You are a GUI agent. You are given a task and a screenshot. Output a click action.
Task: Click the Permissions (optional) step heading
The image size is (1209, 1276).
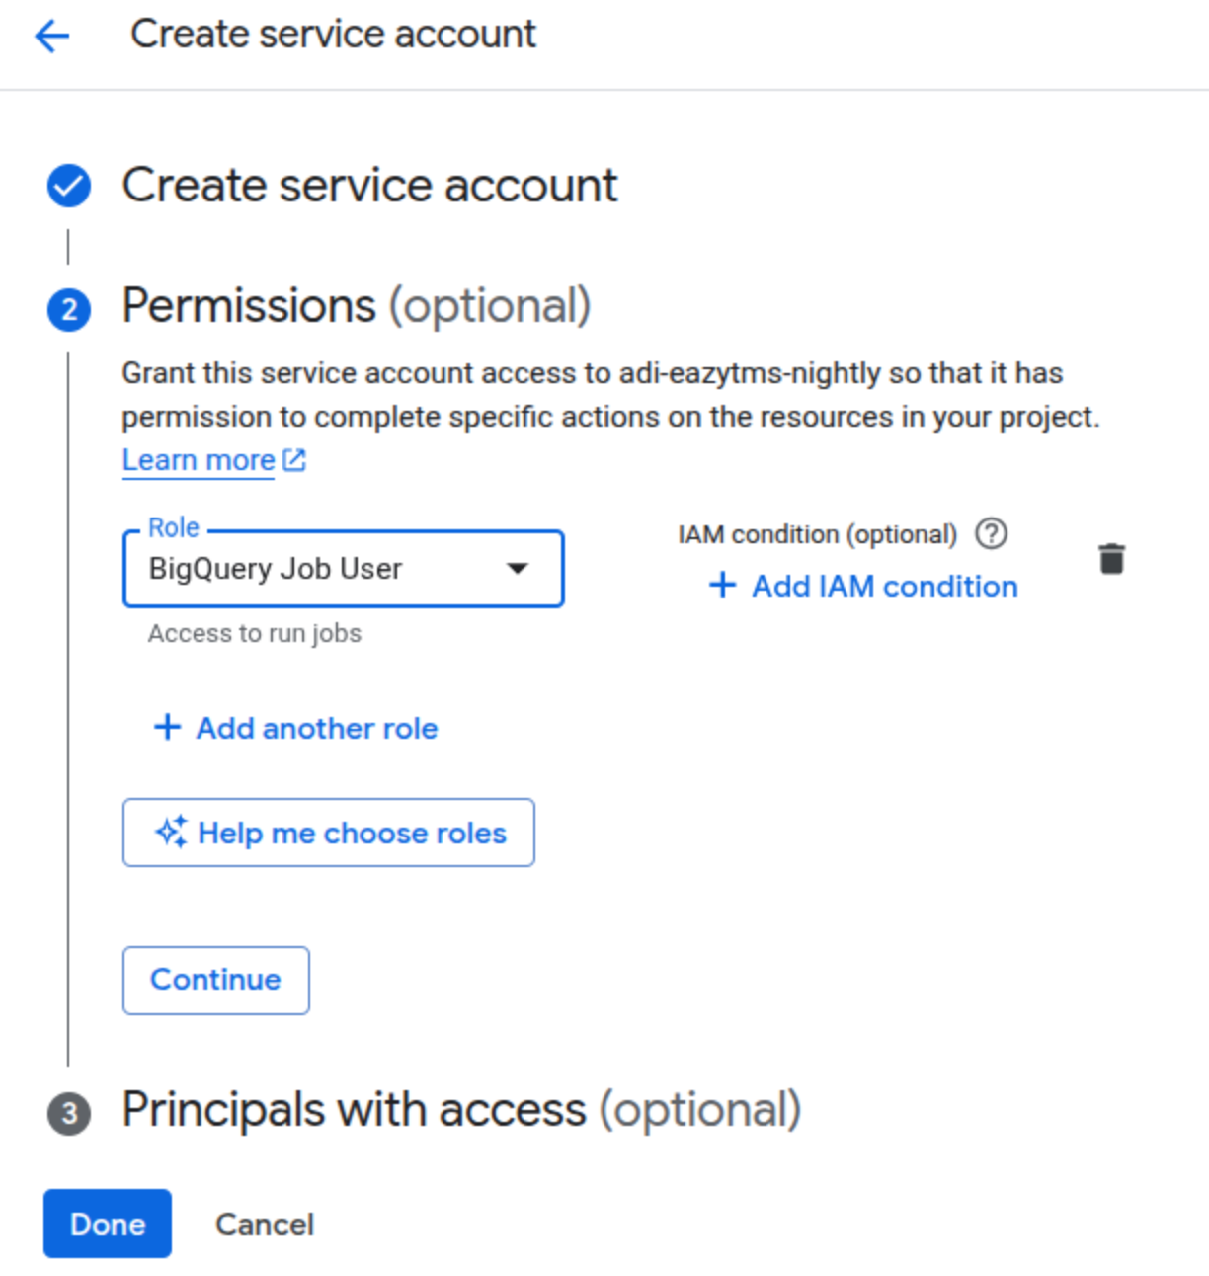[x=357, y=306]
